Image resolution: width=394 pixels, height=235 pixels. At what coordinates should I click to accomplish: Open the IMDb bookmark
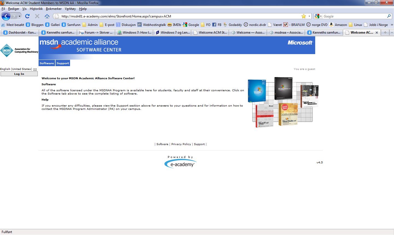174,25
